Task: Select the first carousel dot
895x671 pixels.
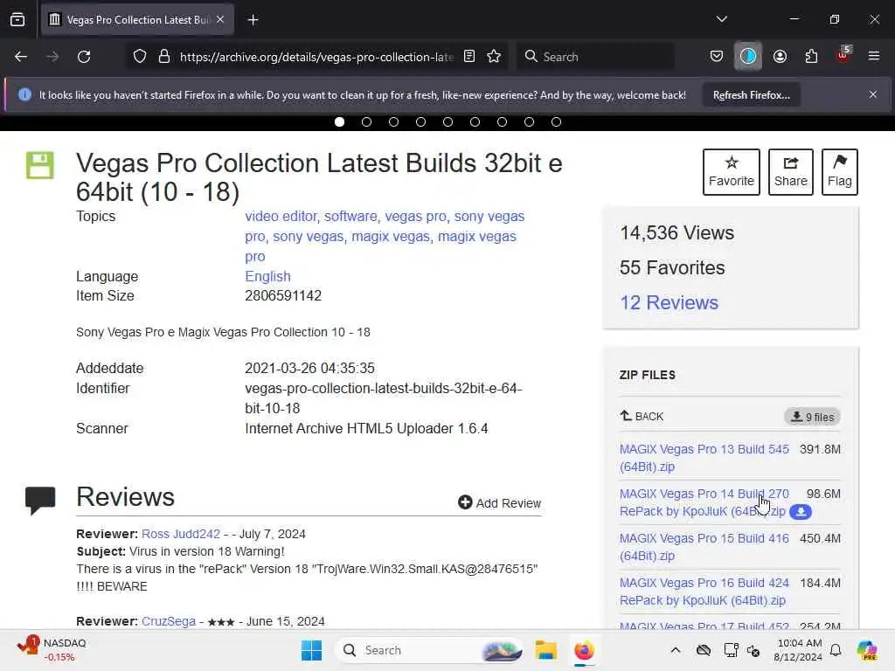Action: pyautogui.click(x=340, y=122)
